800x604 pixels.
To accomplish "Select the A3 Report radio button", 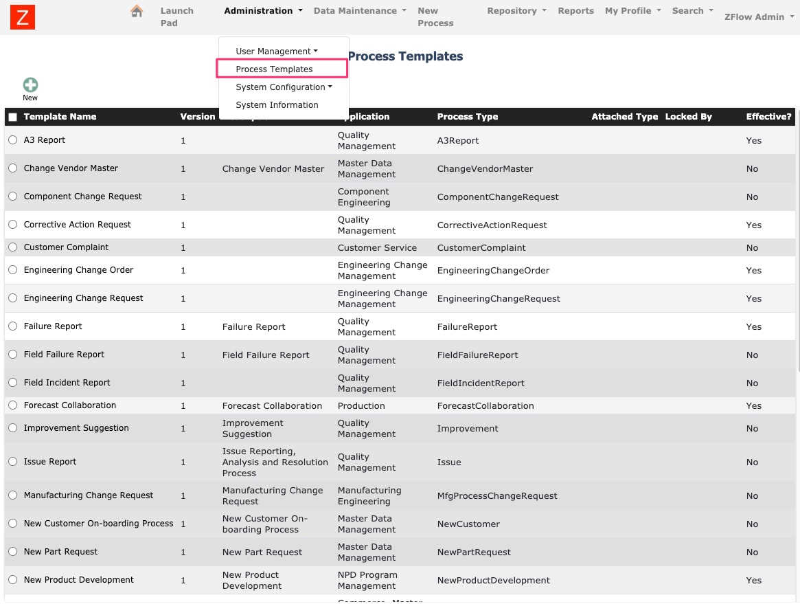I will click(13, 140).
